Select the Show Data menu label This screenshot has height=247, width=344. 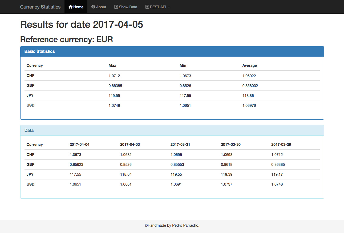click(128, 7)
